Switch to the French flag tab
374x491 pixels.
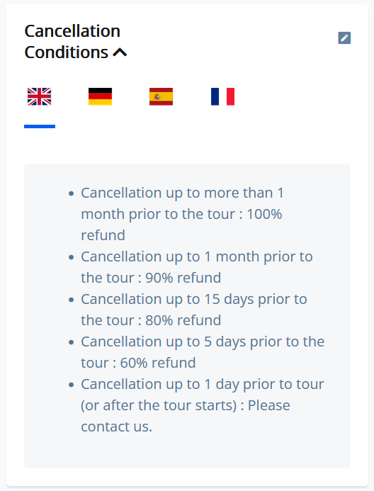click(x=222, y=96)
